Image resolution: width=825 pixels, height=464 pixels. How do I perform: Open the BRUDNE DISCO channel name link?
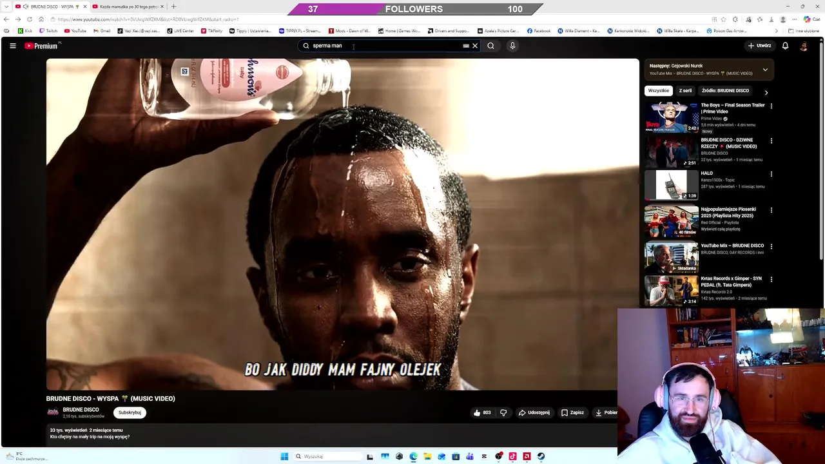click(81, 410)
